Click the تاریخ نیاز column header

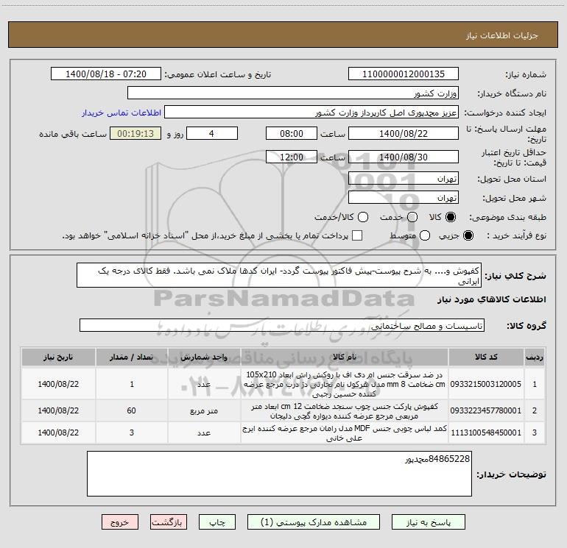(x=58, y=357)
